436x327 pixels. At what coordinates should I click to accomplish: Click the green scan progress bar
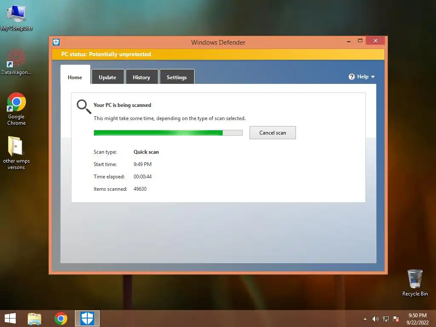(x=168, y=133)
